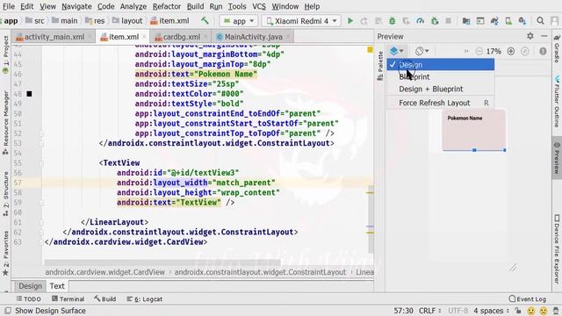Open the Refactor menu

coord(166,6)
